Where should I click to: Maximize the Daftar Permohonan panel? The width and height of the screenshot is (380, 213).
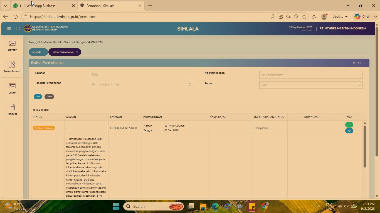tap(359, 63)
